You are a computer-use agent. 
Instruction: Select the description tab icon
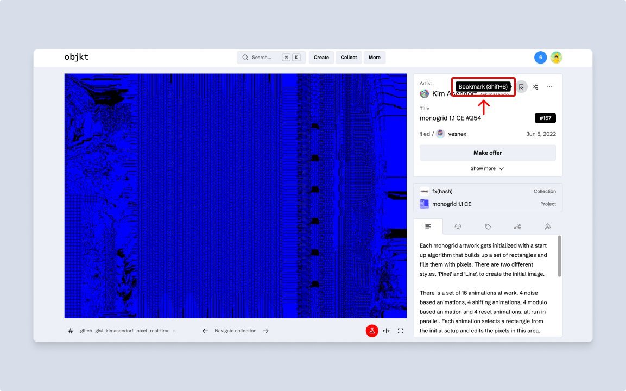click(428, 226)
